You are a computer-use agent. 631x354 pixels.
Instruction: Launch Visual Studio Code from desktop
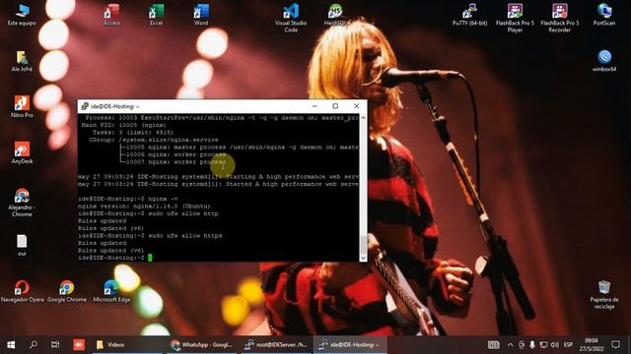pyautogui.click(x=291, y=18)
